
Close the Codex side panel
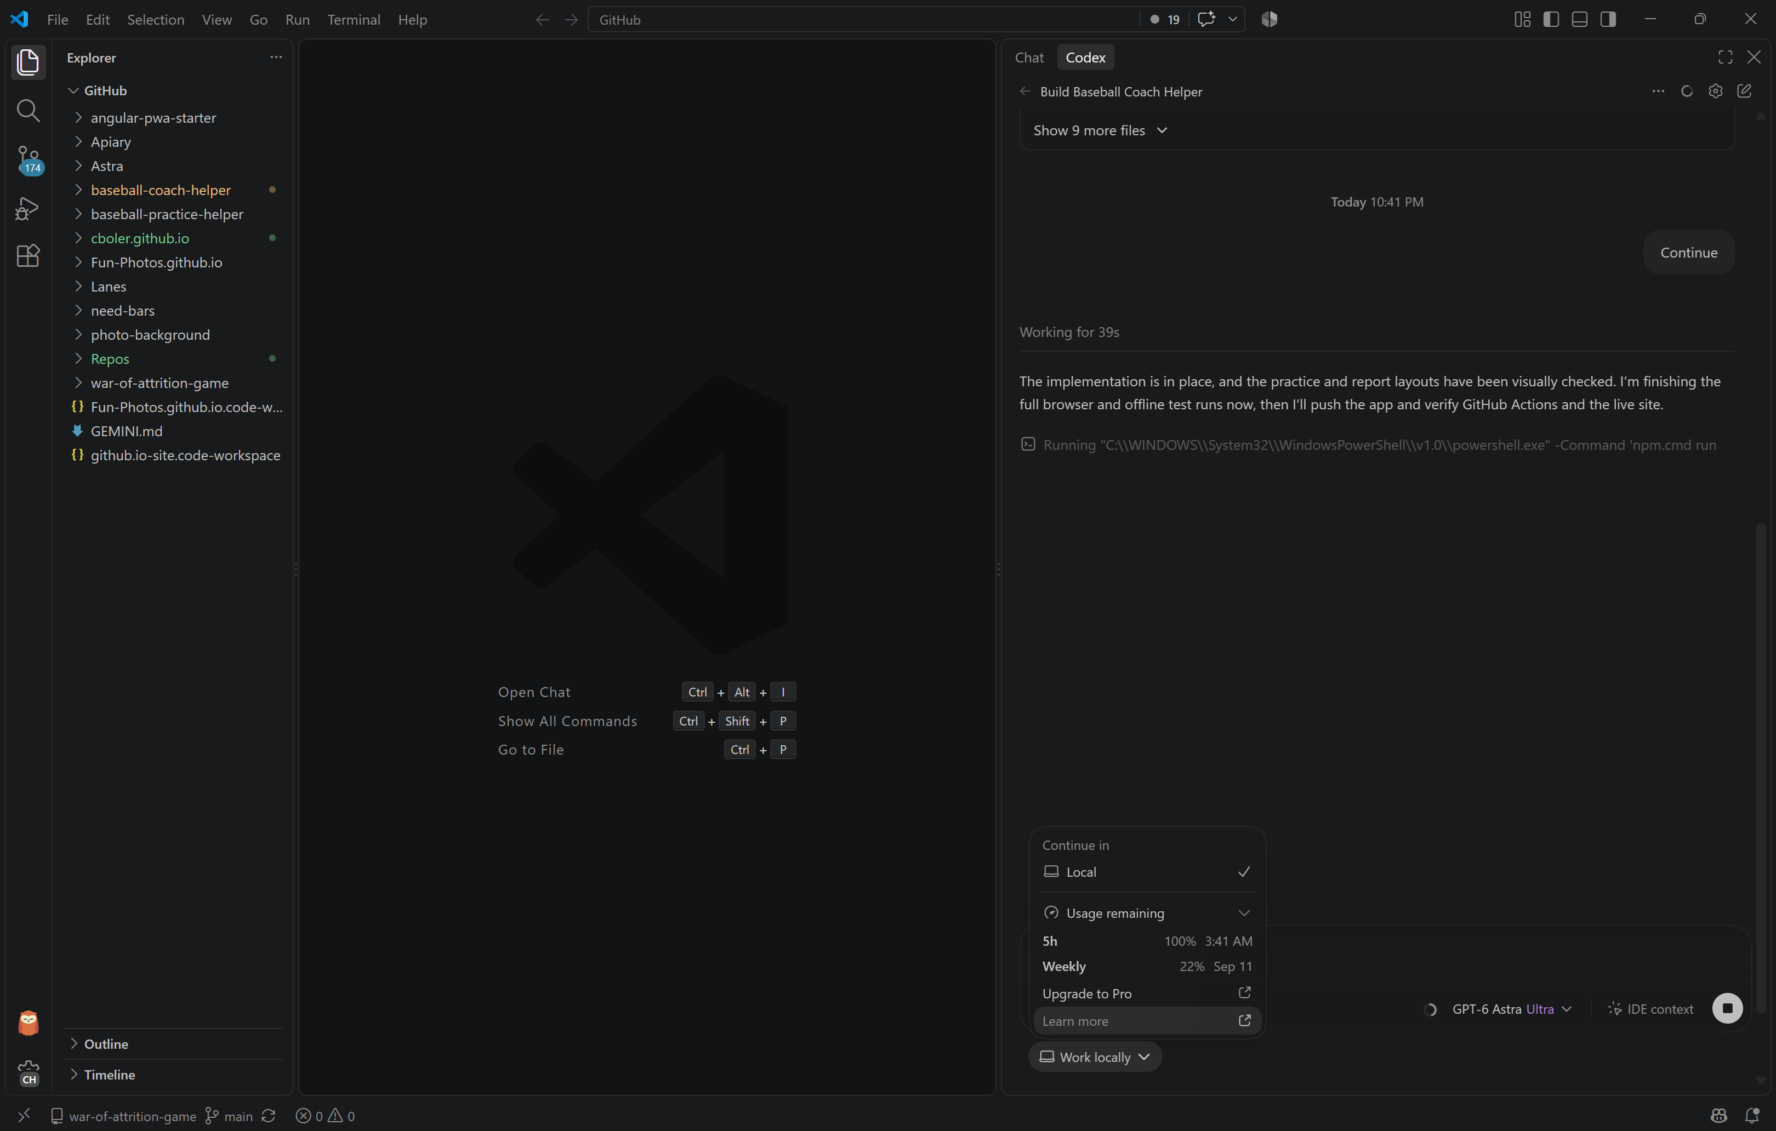tap(1754, 58)
